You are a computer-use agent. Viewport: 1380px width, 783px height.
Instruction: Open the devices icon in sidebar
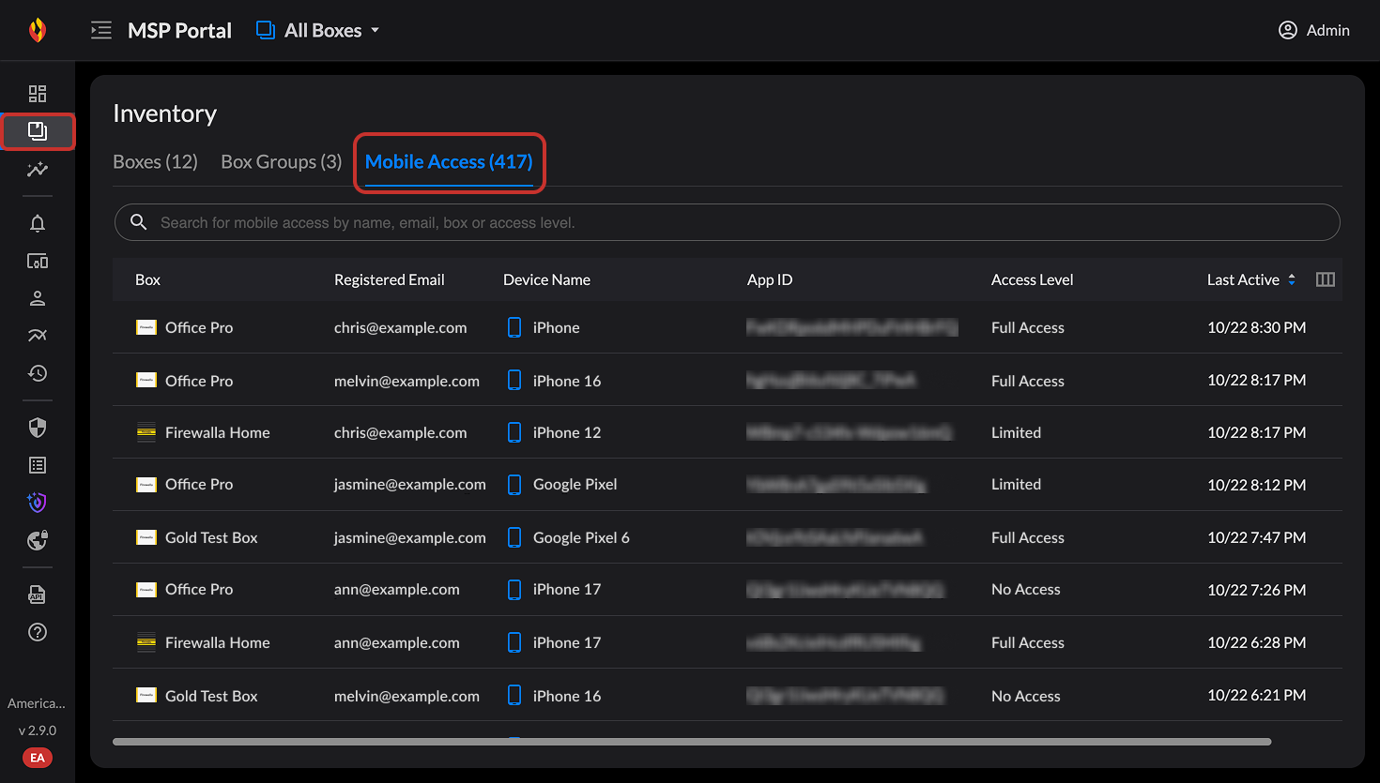(x=38, y=261)
